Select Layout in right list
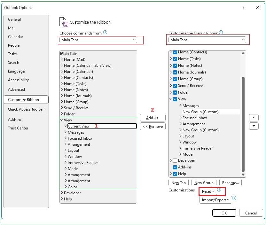This screenshot has width=266, height=225. click(188, 136)
